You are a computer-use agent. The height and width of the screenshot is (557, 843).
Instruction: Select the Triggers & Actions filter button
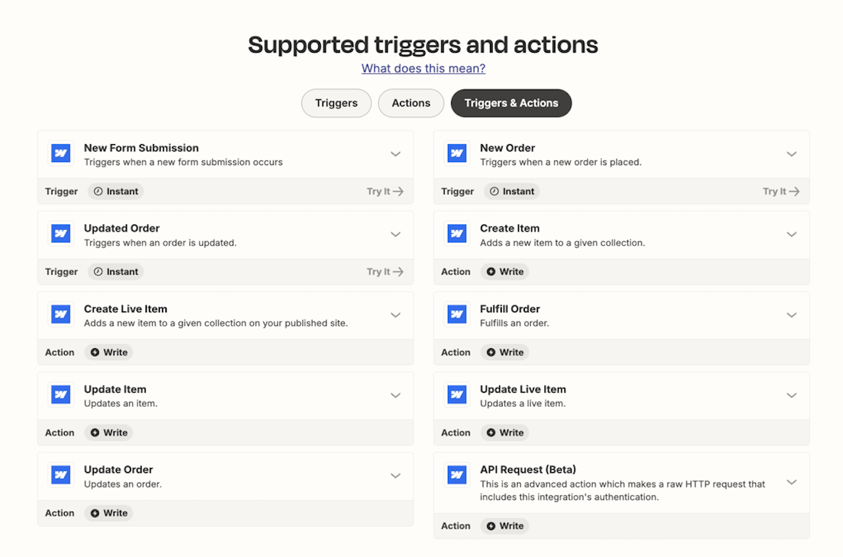511,103
